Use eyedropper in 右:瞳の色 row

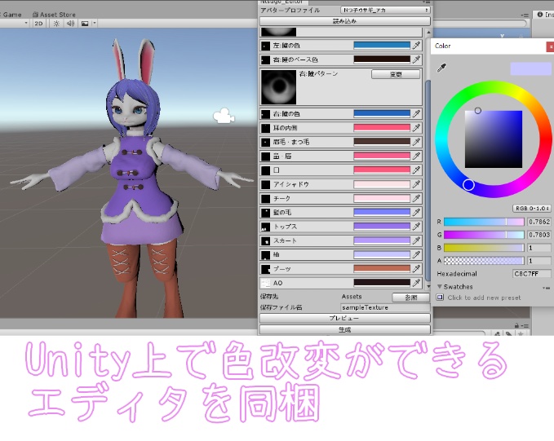click(x=417, y=113)
